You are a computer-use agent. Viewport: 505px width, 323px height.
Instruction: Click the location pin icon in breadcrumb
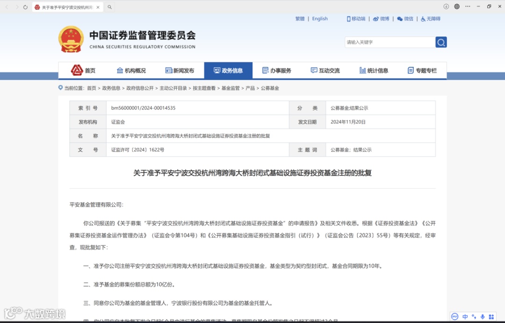[x=60, y=87]
